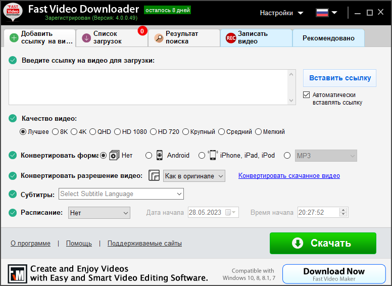392x286 pixels.
Task: Click the original format film icon beside Нет
Action: coord(114,155)
